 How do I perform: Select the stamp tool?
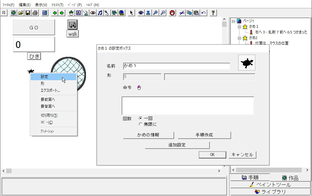[x=148, y=13]
